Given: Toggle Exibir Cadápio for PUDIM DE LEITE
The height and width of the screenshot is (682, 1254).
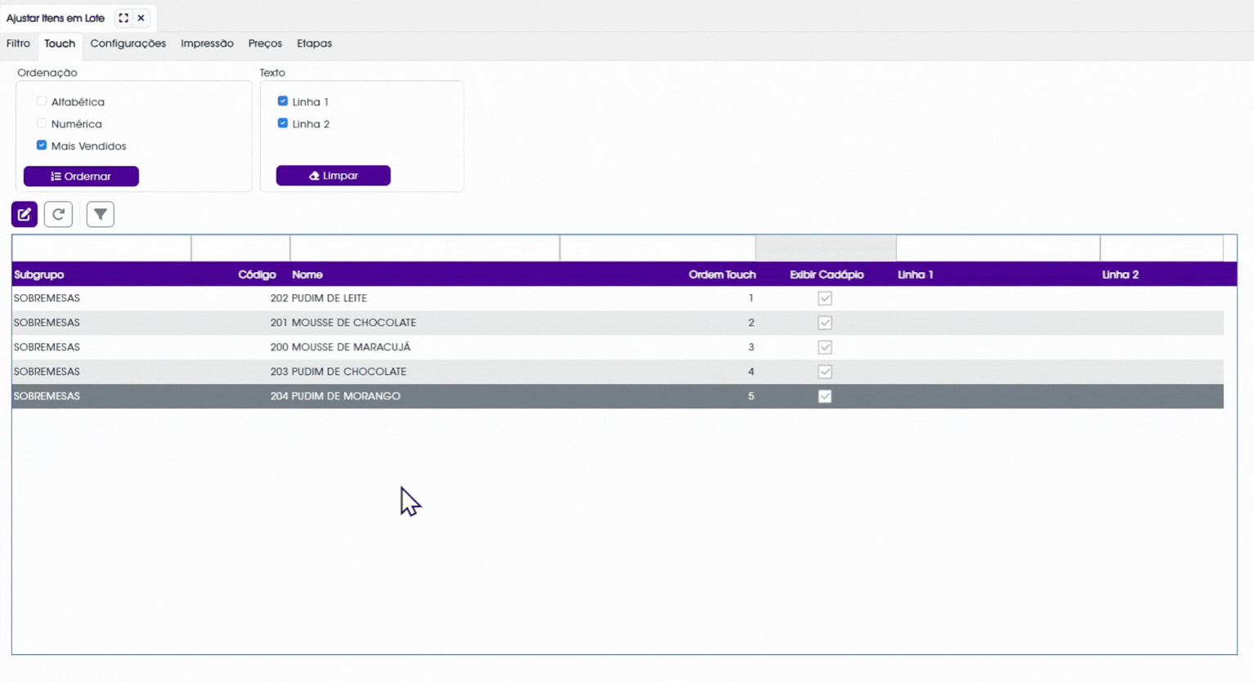Looking at the screenshot, I should [825, 298].
